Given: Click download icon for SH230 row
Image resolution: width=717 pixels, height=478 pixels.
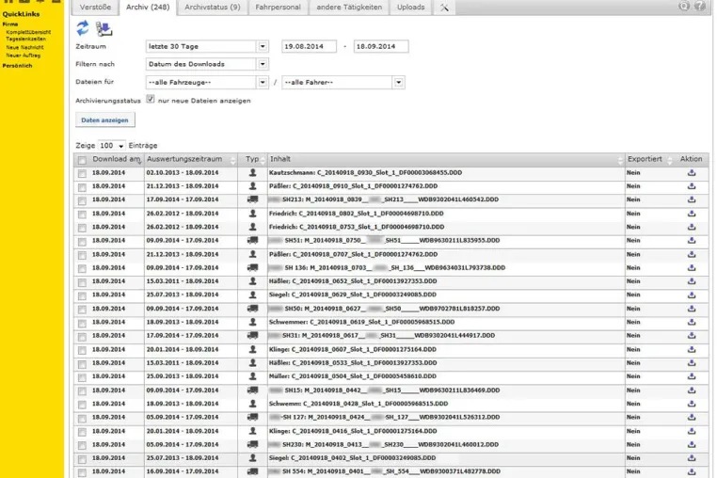Looking at the screenshot, I should tap(692, 445).
